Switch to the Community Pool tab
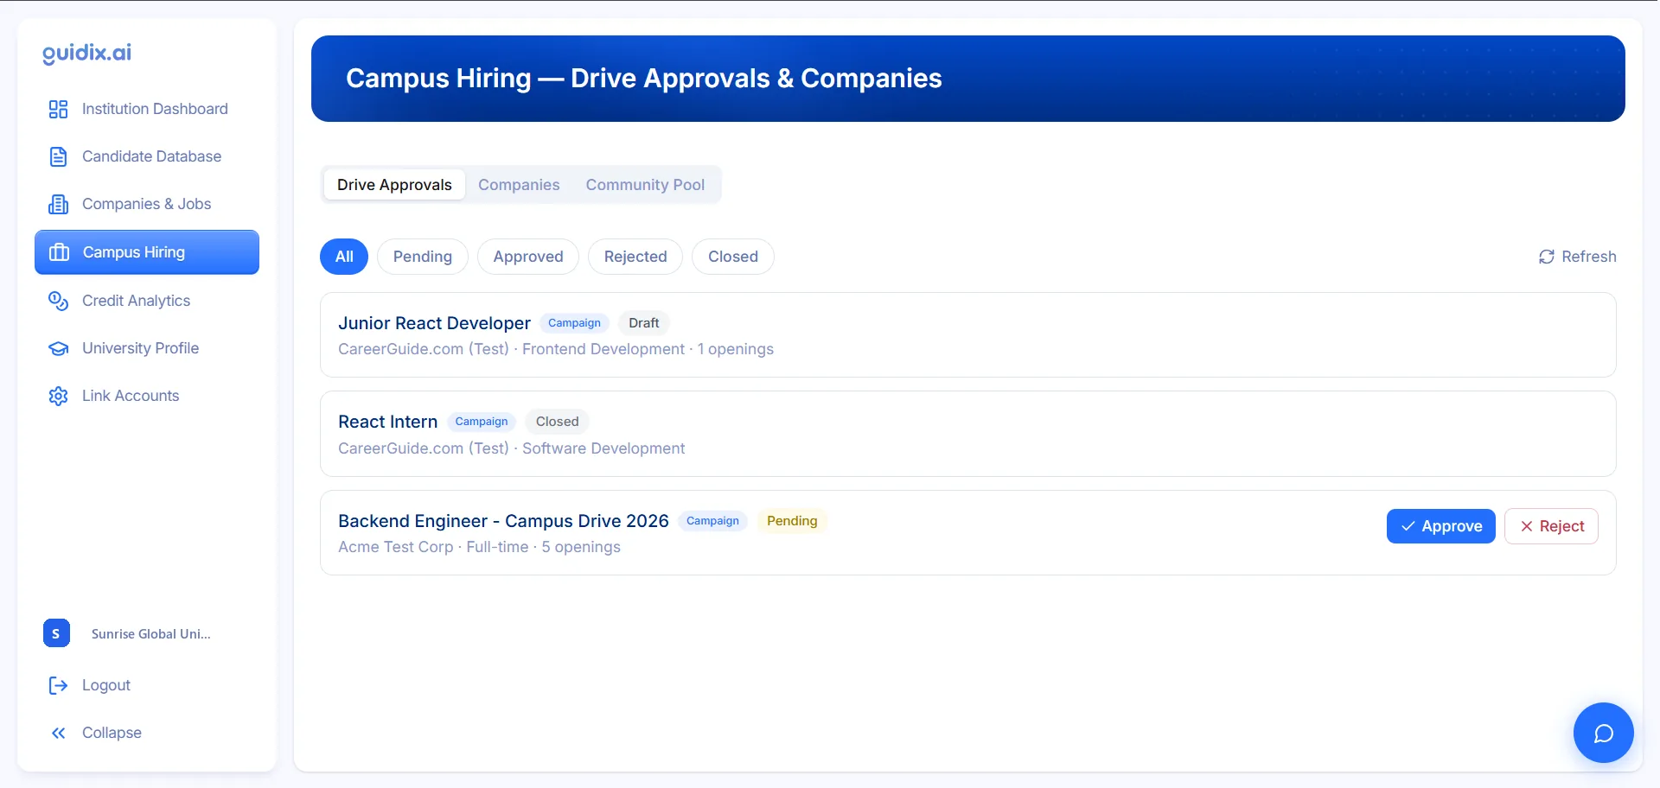The height and width of the screenshot is (788, 1660). click(x=645, y=185)
